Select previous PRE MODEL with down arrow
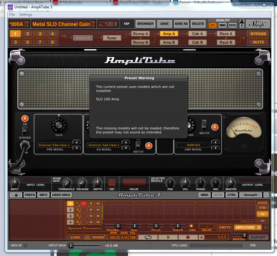 77,148
